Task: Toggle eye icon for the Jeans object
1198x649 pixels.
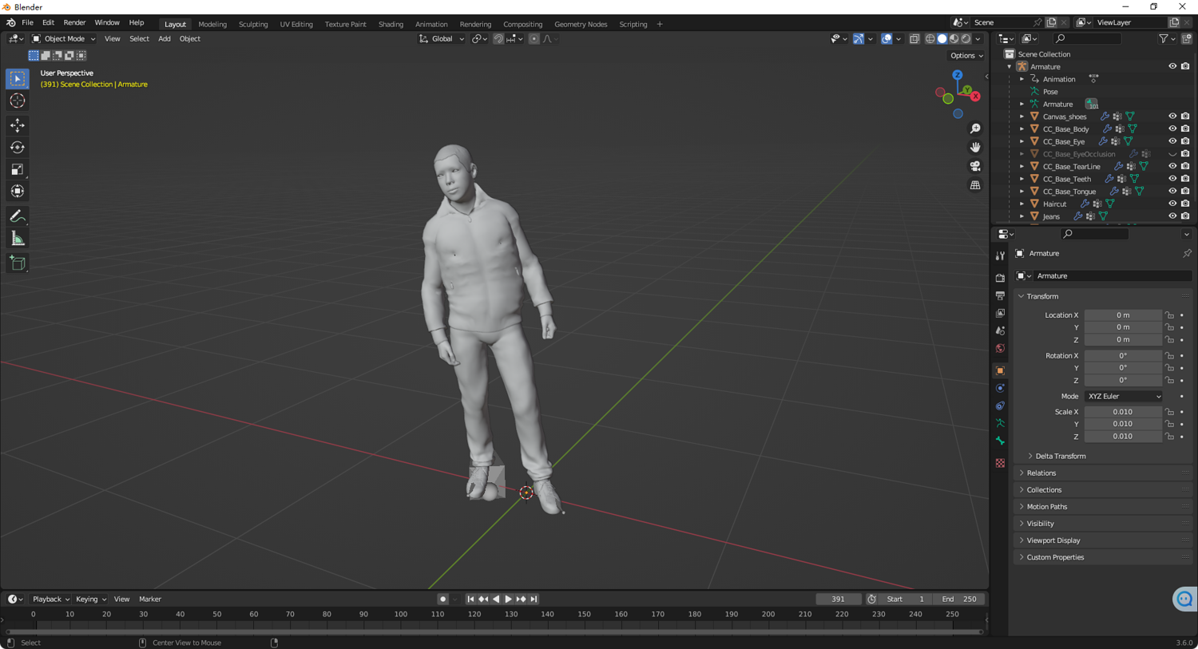Action: (1172, 216)
